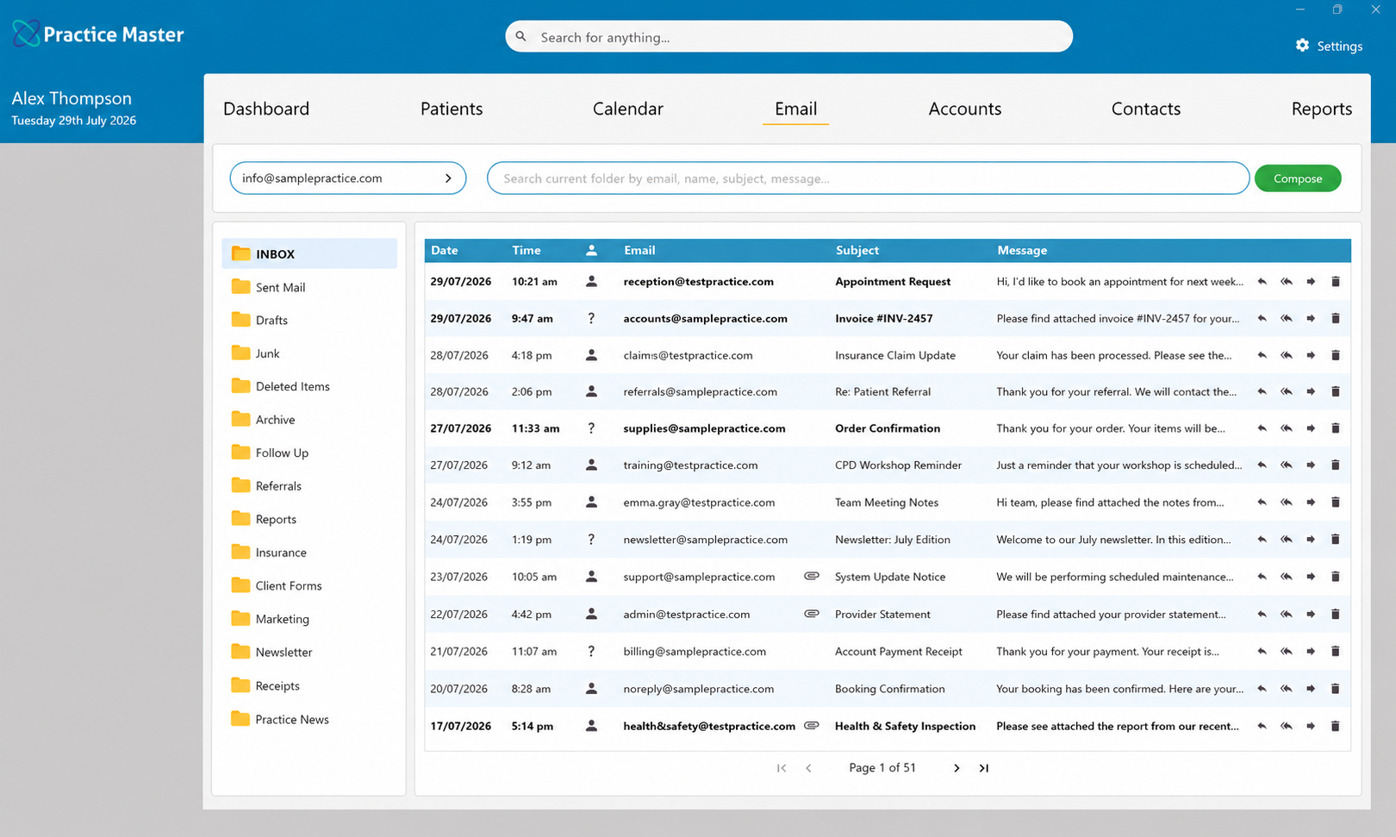Reply to Health & Safety Inspection email
Screen dimensions: 1396x837
pos(1262,726)
